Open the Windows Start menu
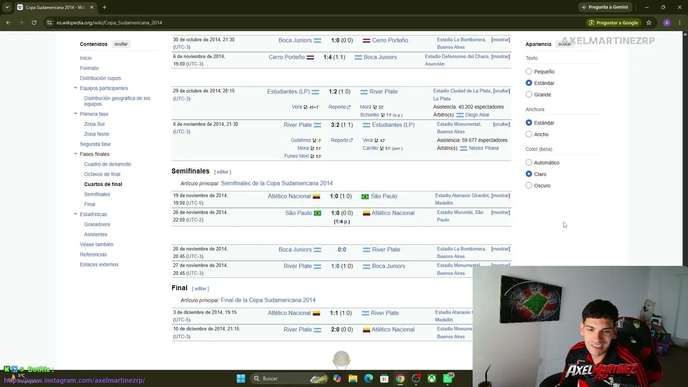 pos(241,378)
